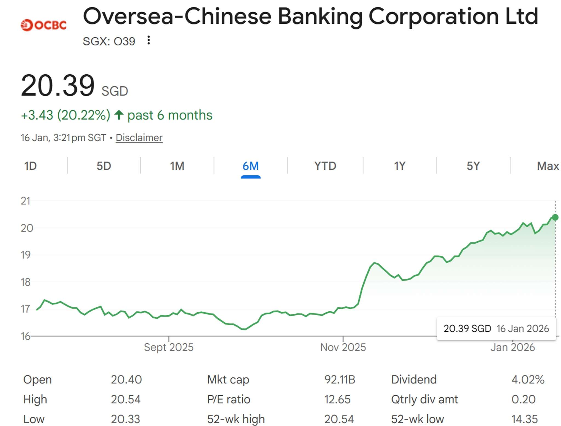Open the three-dot more options menu

click(148, 40)
